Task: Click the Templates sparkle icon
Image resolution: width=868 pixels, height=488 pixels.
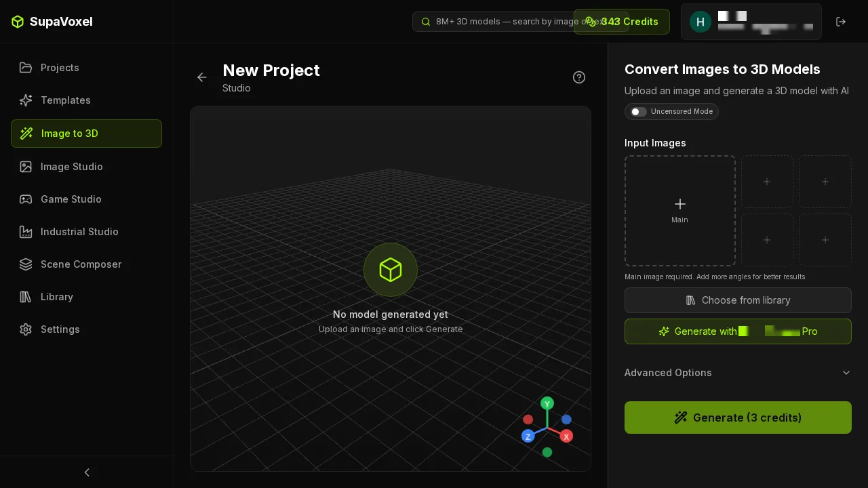Action: click(26, 100)
